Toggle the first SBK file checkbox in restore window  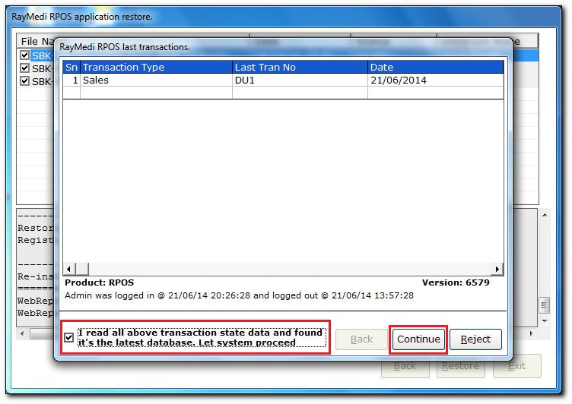coord(24,55)
